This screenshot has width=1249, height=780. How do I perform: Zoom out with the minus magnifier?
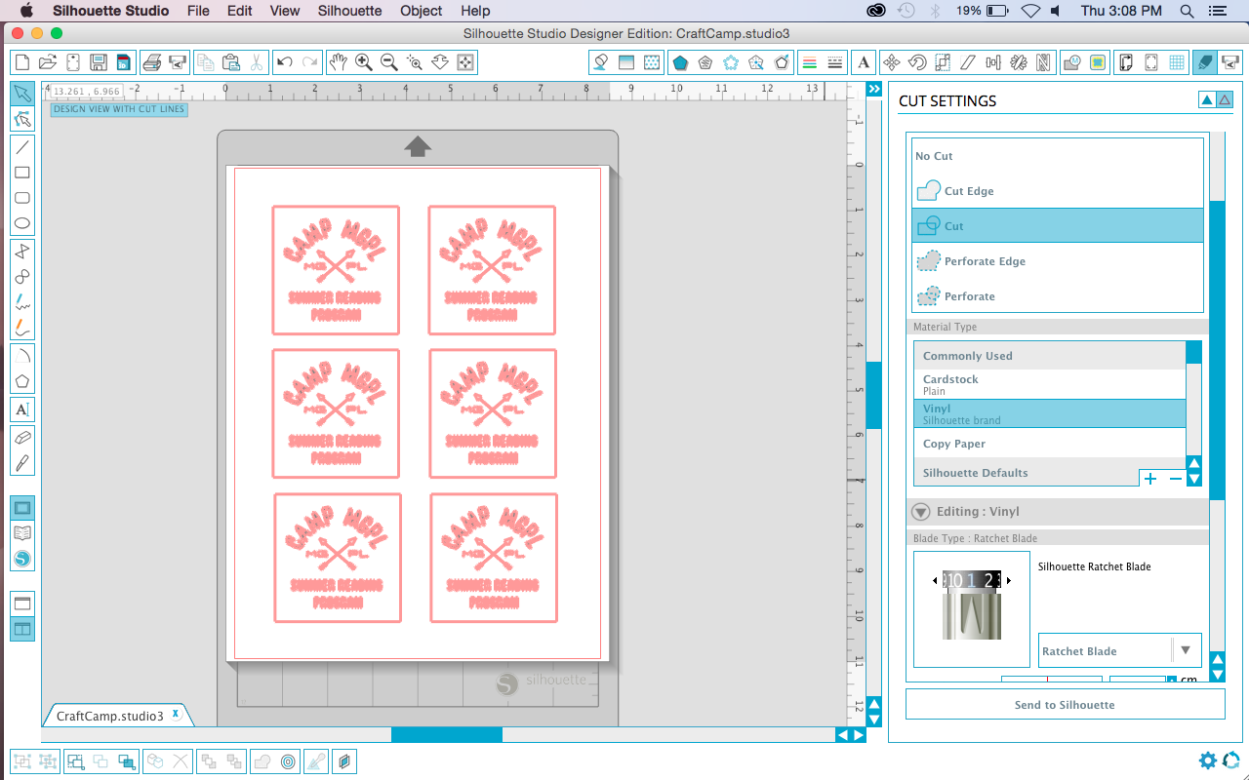click(x=388, y=62)
